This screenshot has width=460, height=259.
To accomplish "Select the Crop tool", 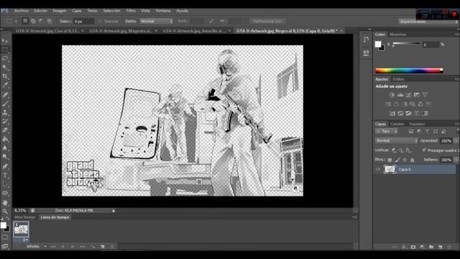I will coord(5,76).
